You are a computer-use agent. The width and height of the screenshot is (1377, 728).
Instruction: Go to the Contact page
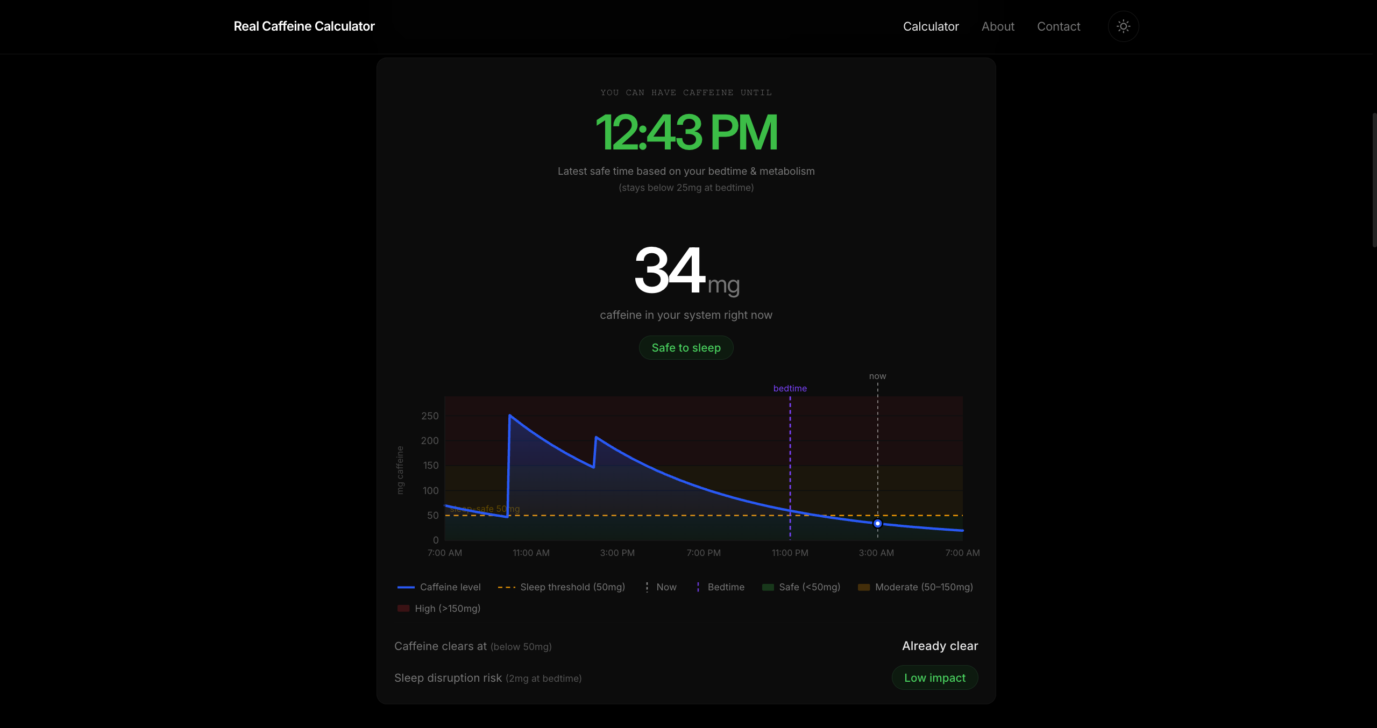point(1058,26)
